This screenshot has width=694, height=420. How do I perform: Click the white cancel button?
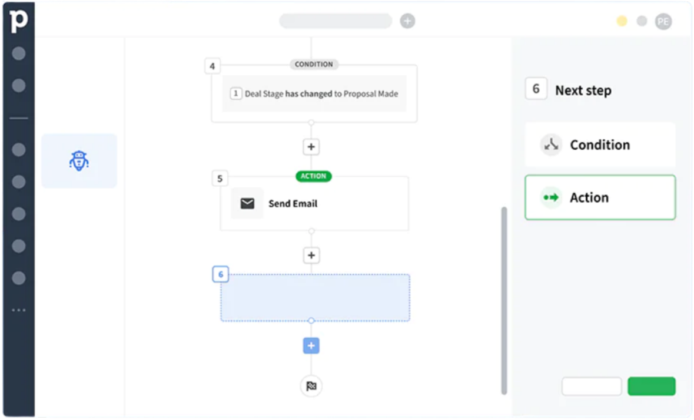(592, 387)
